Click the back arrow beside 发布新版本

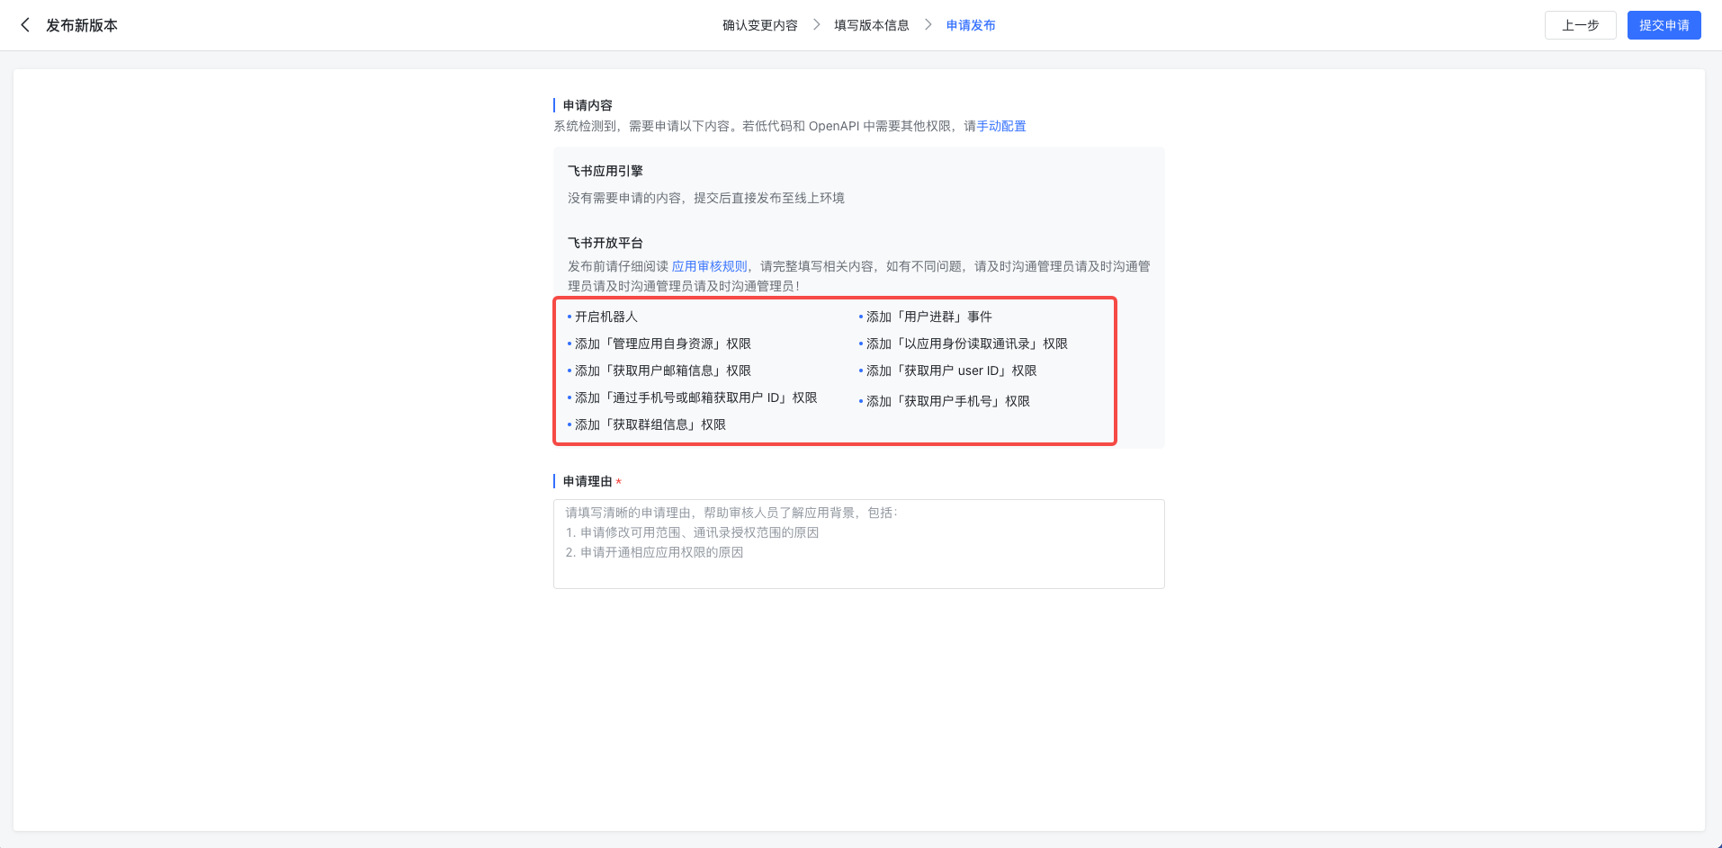(25, 25)
